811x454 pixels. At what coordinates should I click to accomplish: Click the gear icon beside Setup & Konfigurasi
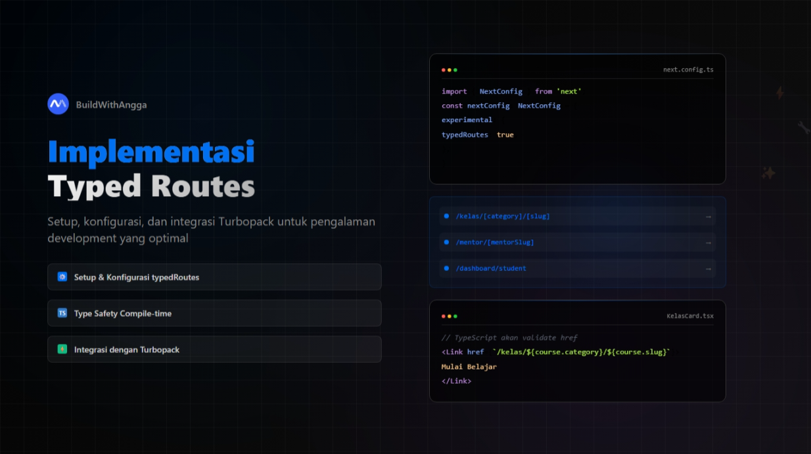coord(62,277)
